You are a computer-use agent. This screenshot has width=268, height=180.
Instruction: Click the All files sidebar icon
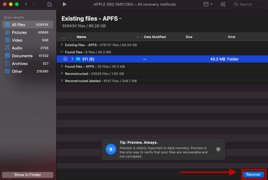[7, 25]
